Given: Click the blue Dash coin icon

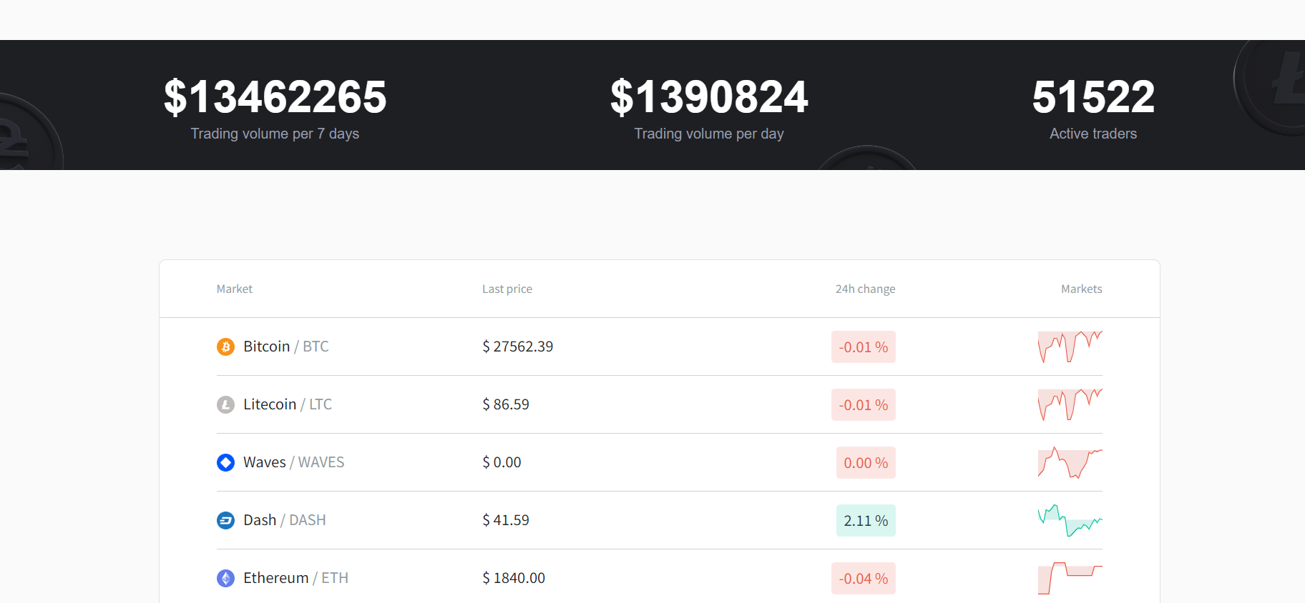Looking at the screenshot, I should pos(225,521).
